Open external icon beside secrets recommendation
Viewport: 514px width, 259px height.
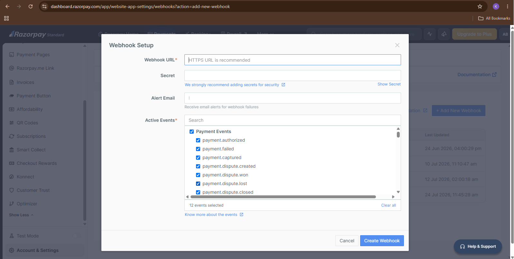[283, 85]
